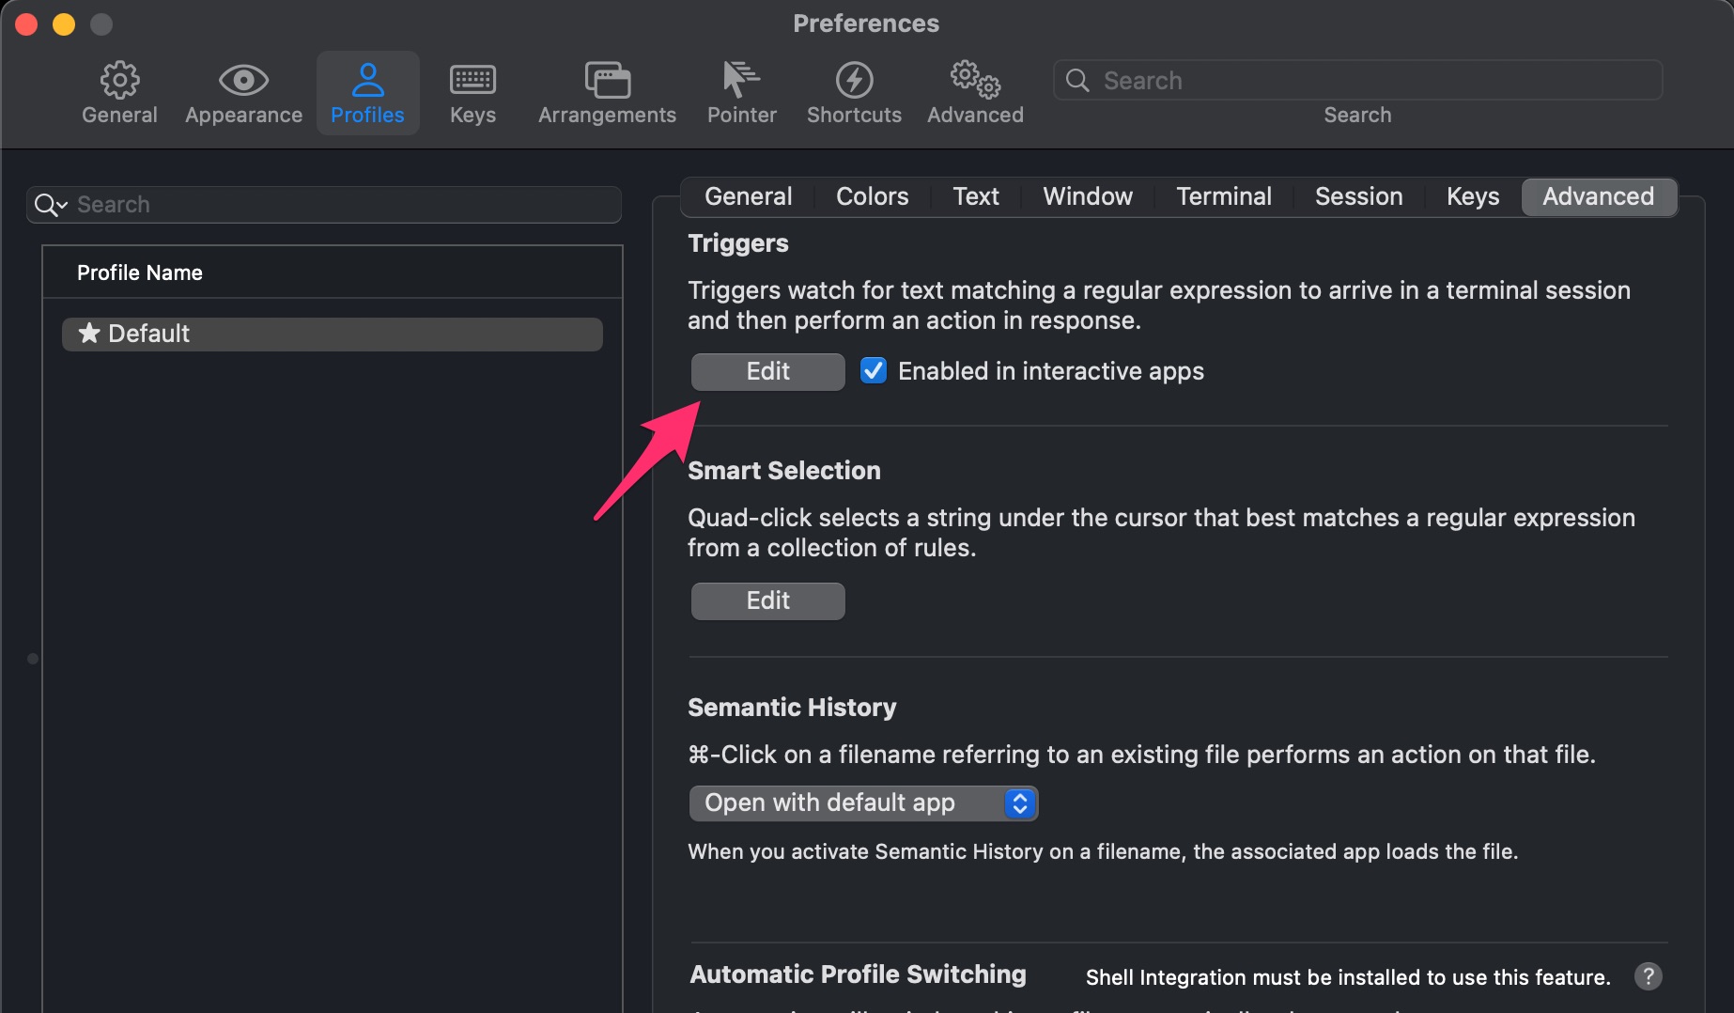1734x1013 pixels.
Task: Switch to the Session tab
Action: (x=1359, y=196)
